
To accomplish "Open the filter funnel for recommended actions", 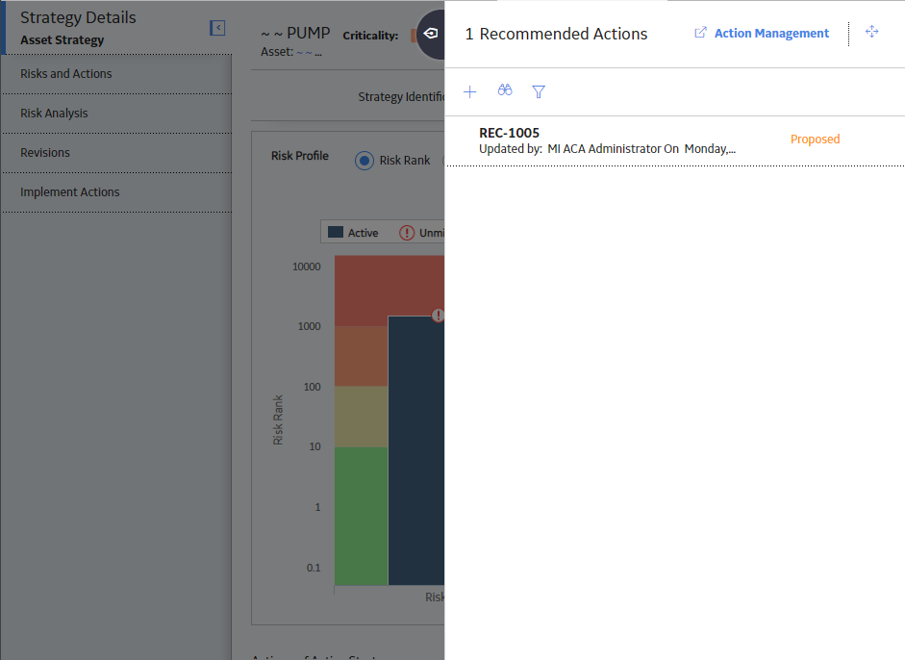I will pyautogui.click(x=539, y=91).
